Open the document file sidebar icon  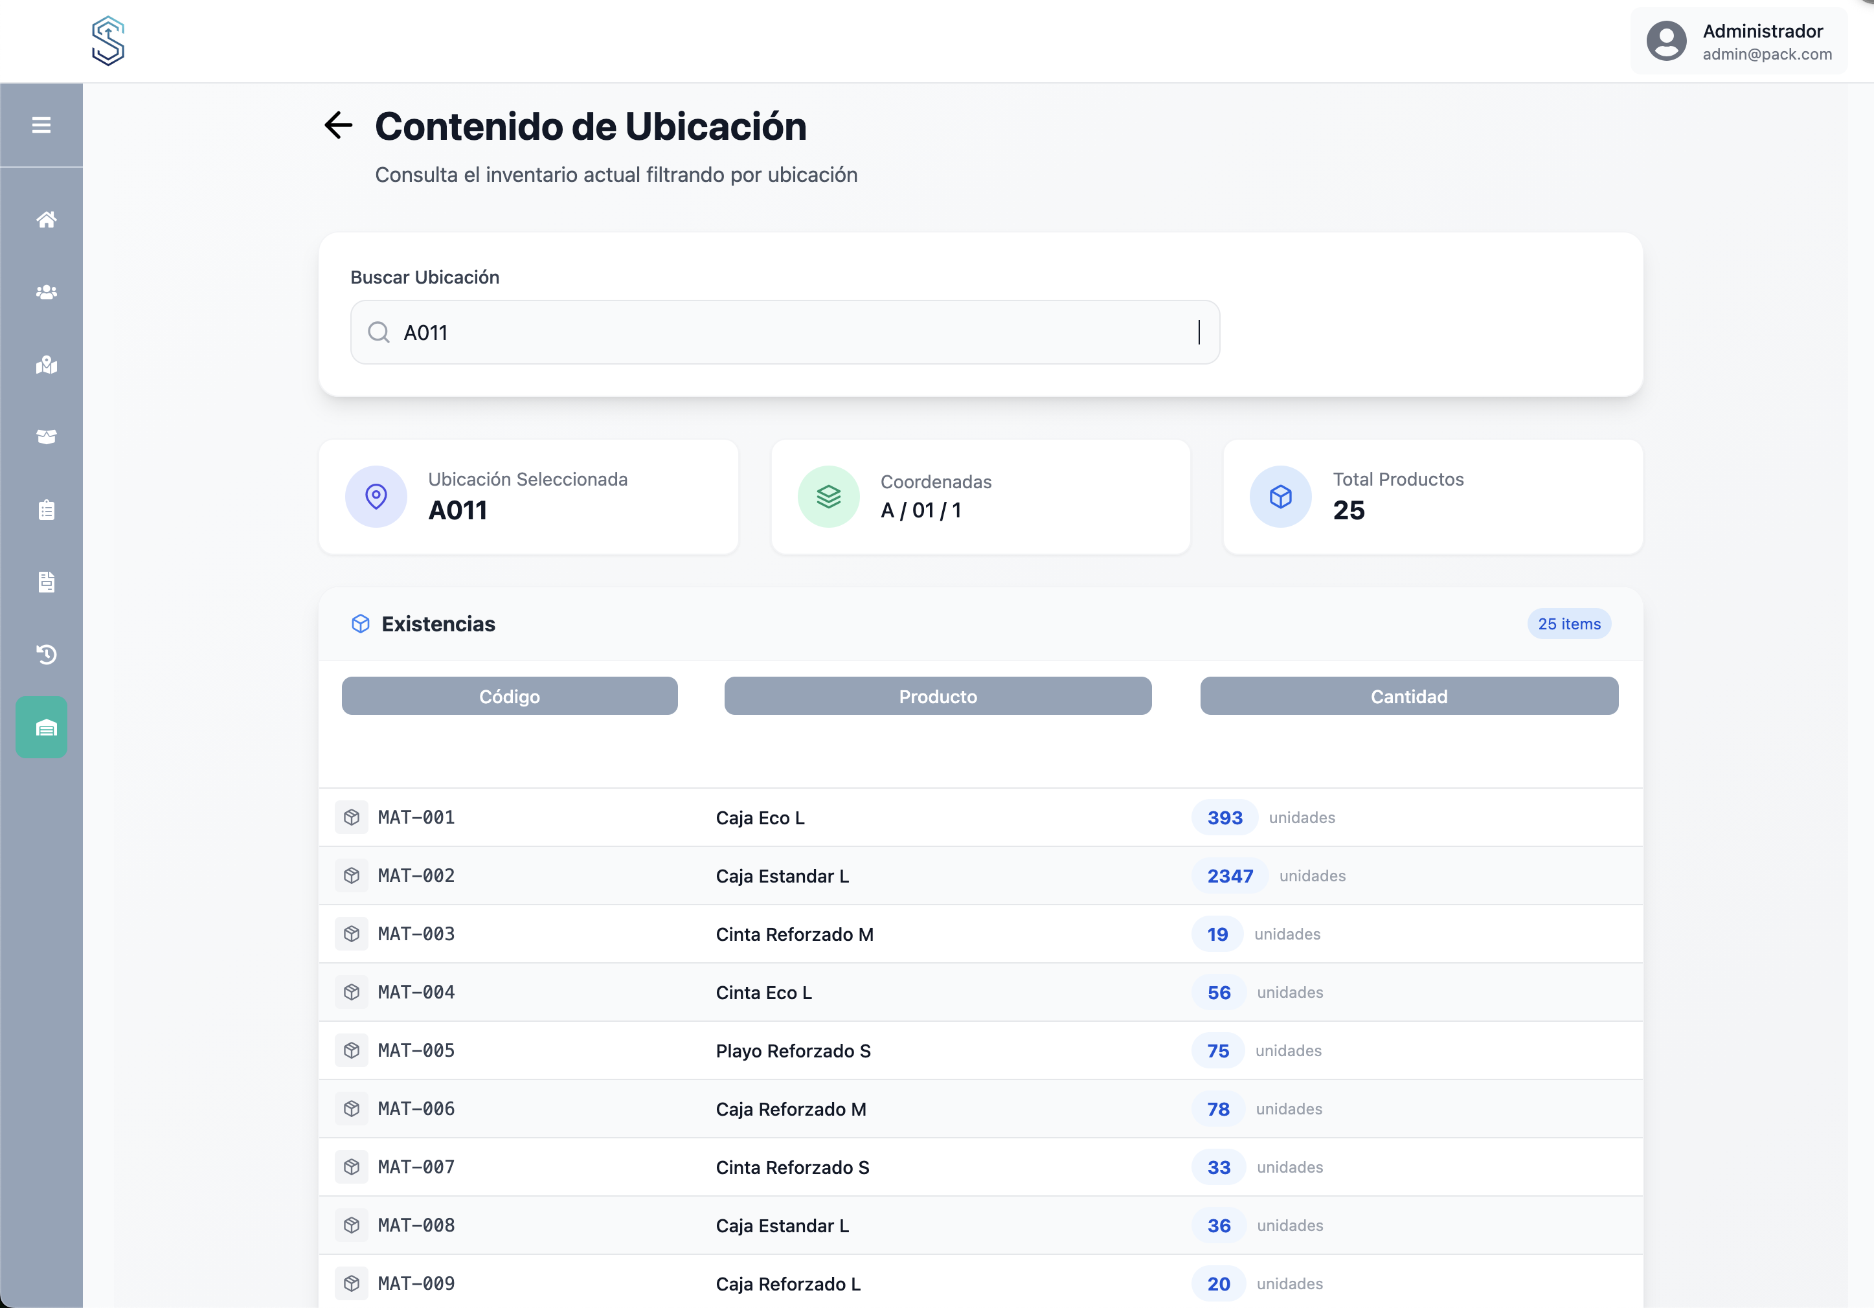click(x=47, y=581)
